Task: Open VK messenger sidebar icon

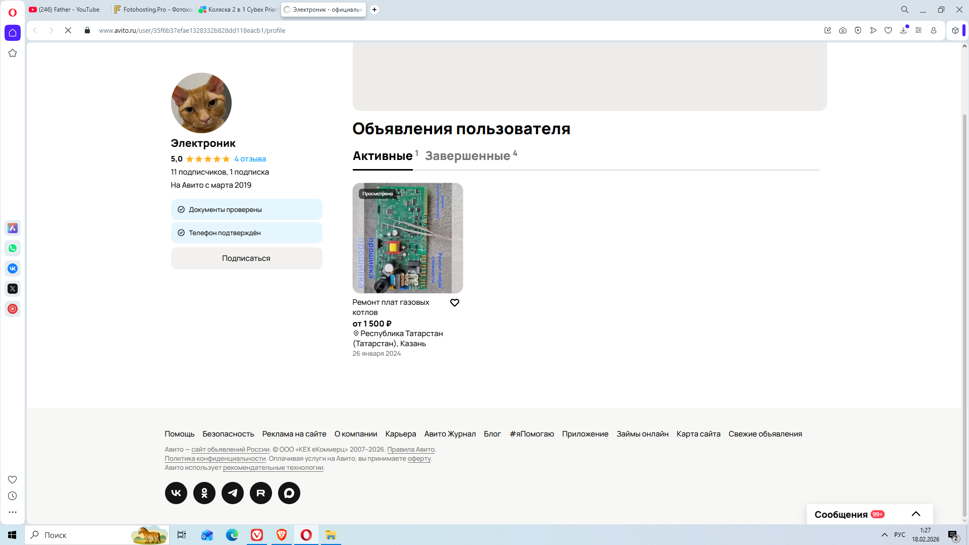Action: pyautogui.click(x=13, y=268)
